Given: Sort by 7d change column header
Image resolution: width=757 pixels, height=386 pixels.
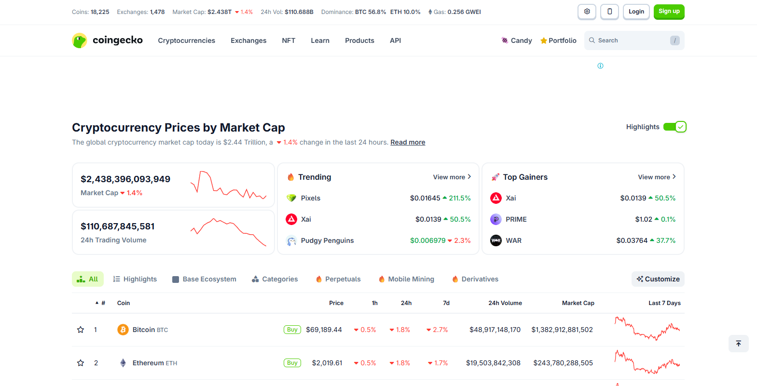Looking at the screenshot, I should tap(446, 303).
